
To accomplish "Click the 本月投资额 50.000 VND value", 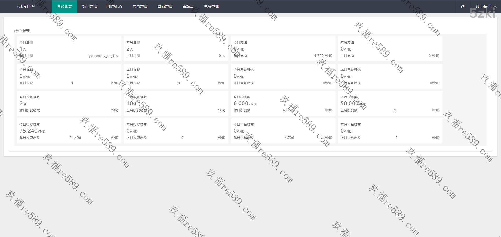I will pos(353,103).
